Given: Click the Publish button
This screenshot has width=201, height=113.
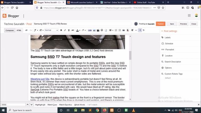Looking at the screenshot, I should point(160,24).
